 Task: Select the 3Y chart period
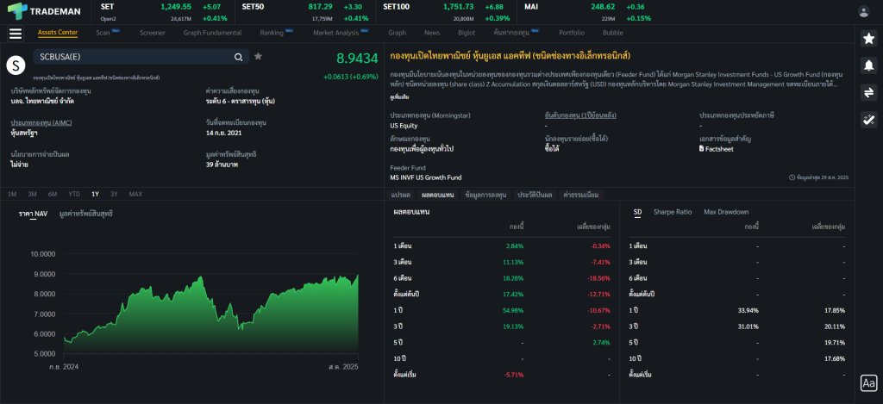[114, 194]
